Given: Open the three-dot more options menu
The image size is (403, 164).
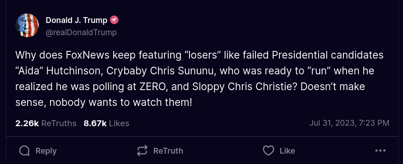Looking at the screenshot, I should click(x=380, y=150).
